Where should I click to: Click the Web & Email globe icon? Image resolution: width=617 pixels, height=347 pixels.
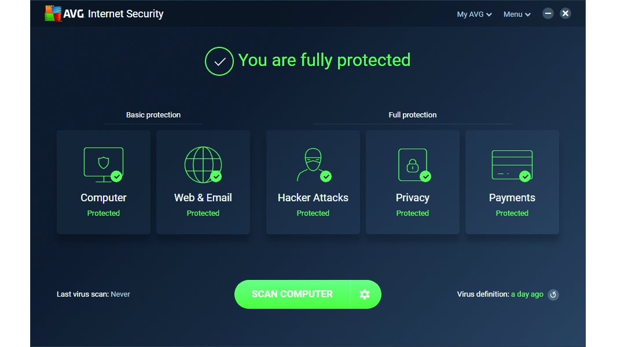pyautogui.click(x=203, y=164)
